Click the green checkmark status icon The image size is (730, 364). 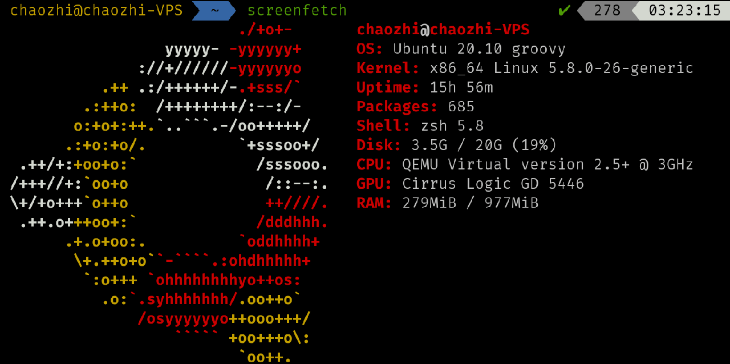pyautogui.click(x=564, y=10)
